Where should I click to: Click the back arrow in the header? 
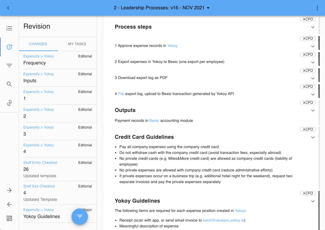coord(8,8)
